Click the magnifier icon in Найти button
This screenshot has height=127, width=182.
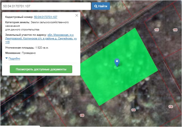(x=96, y=6)
